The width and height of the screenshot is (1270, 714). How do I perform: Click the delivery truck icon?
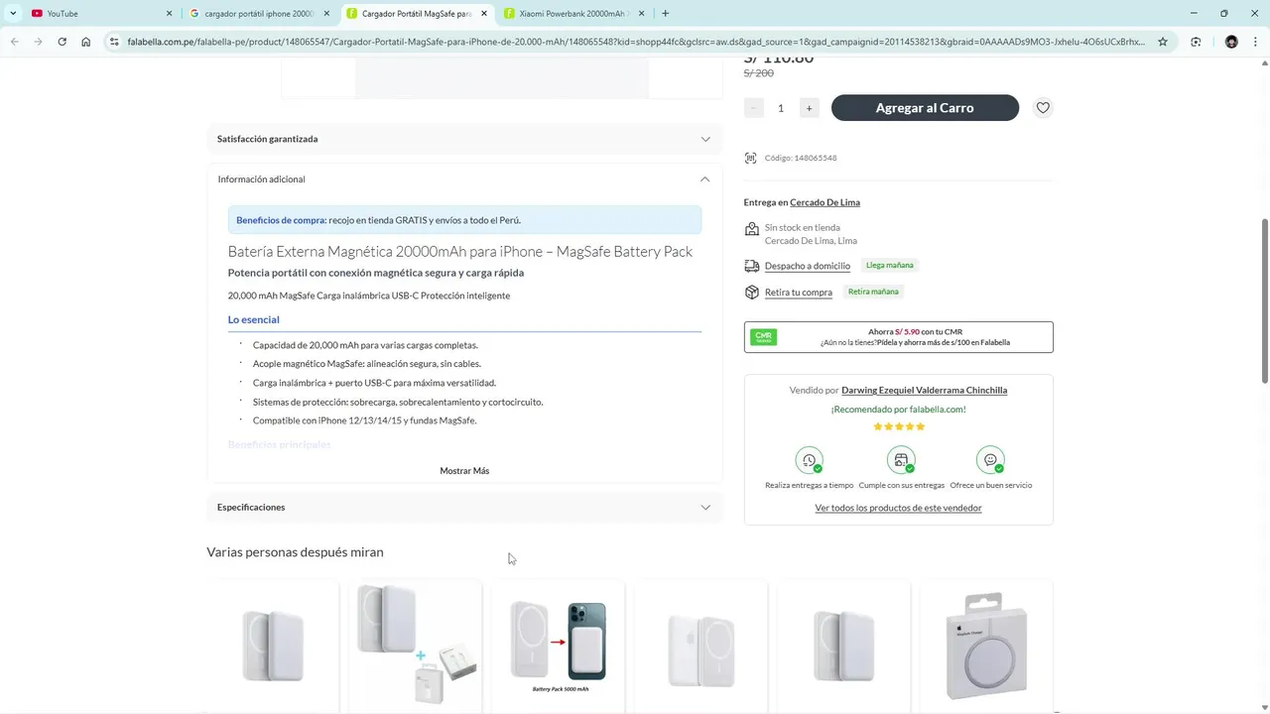coord(751,266)
